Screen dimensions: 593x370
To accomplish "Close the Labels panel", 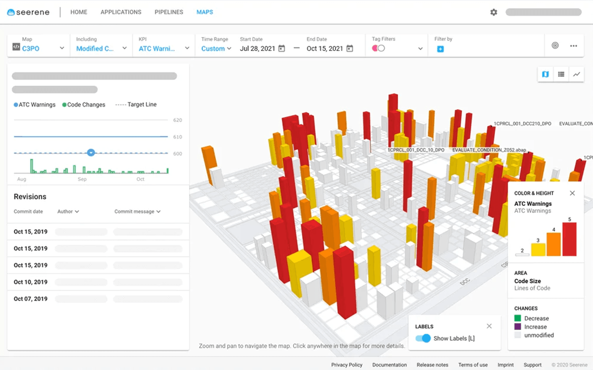I will (489, 326).
